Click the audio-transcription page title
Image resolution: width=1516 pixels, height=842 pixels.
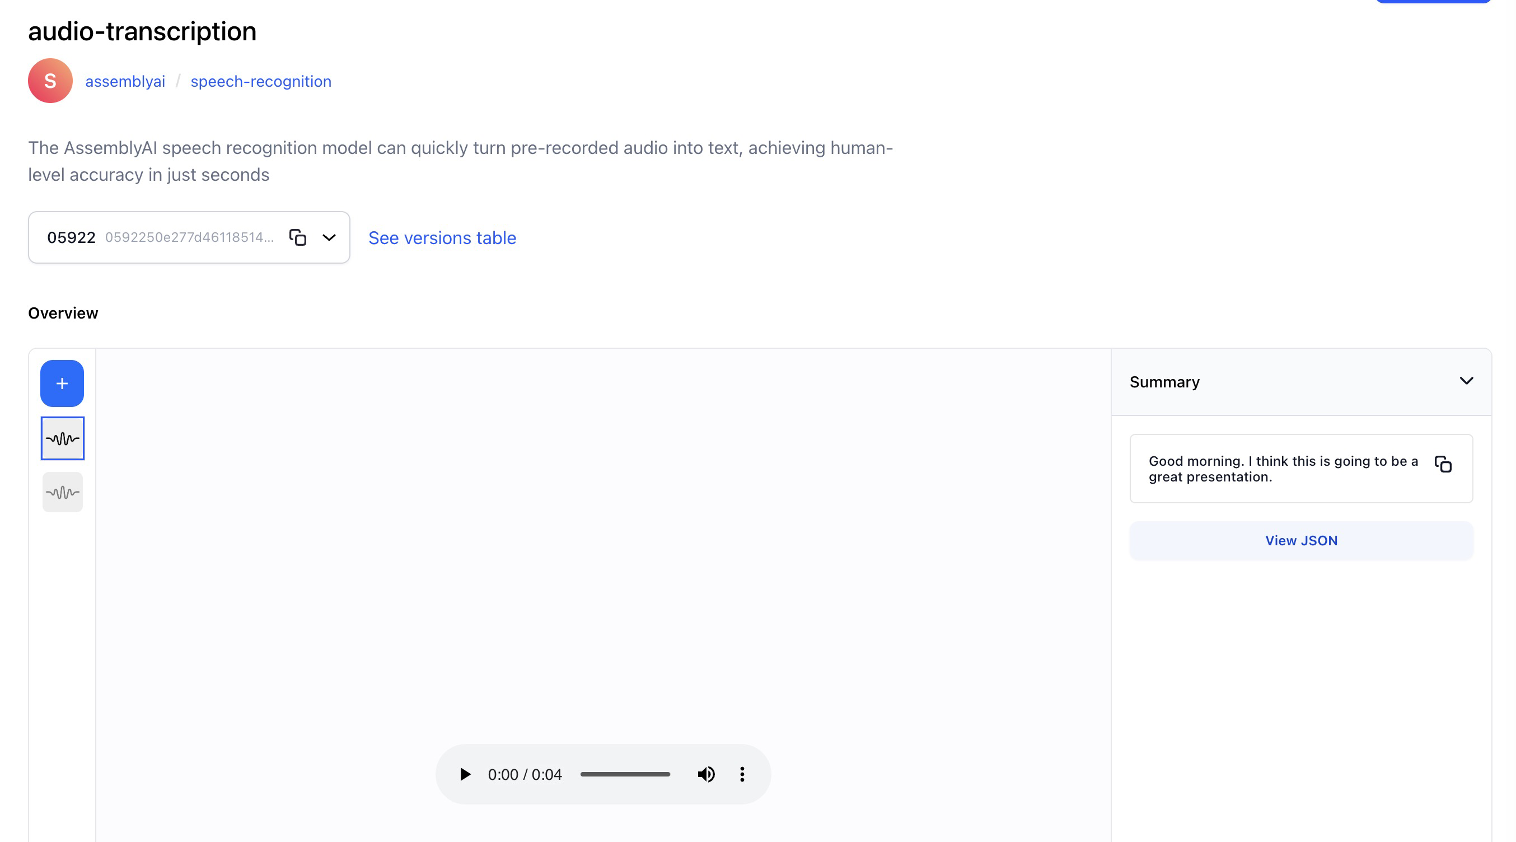(x=142, y=31)
